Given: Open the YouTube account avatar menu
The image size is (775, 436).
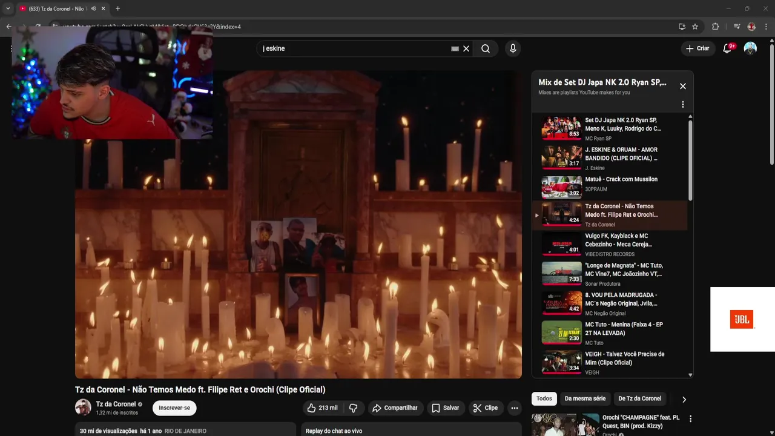Looking at the screenshot, I should point(750,48).
